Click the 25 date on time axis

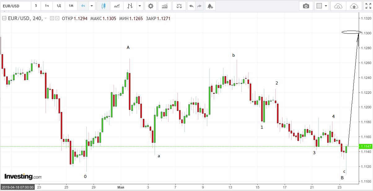66,187
